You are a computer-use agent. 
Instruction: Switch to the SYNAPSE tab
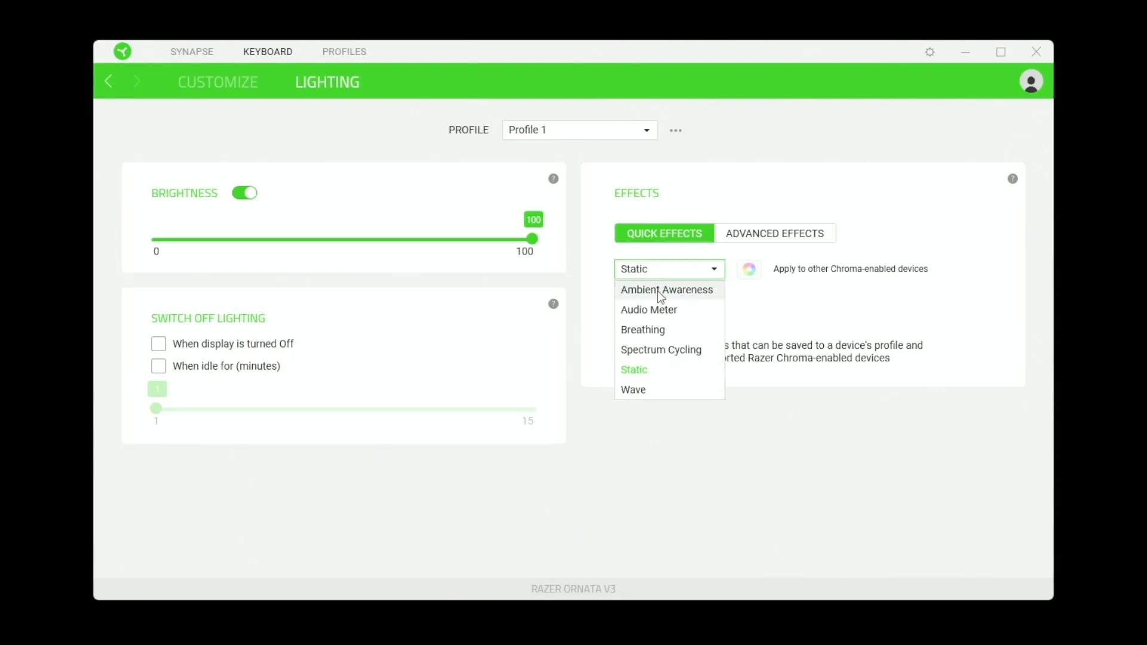pyautogui.click(x=192, y=51)
